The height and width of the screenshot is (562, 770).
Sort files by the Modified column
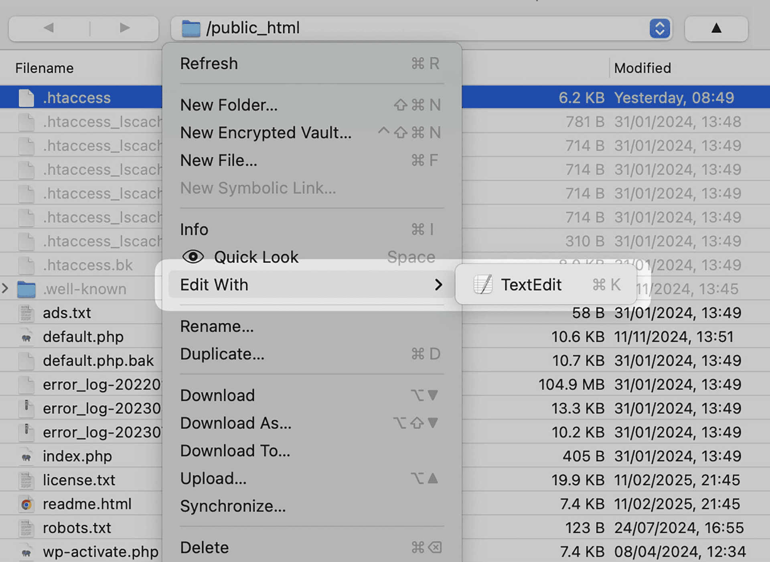(x=642, y=68)
